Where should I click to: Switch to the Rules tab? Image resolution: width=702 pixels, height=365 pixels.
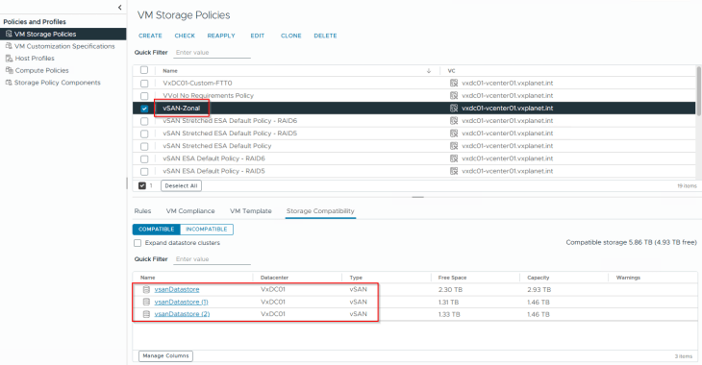pyautogui.click(x=142, y=210)
